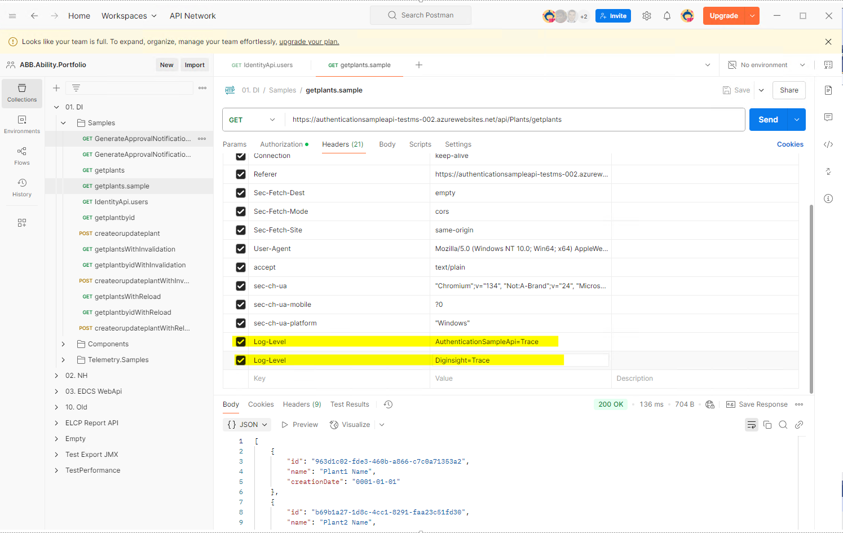This screenshot has height=533, width=843.
Task: Copy the response body with copy icon
Action: coord(767,425)
